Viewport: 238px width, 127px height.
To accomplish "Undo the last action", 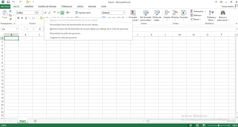I will (13, 2).
